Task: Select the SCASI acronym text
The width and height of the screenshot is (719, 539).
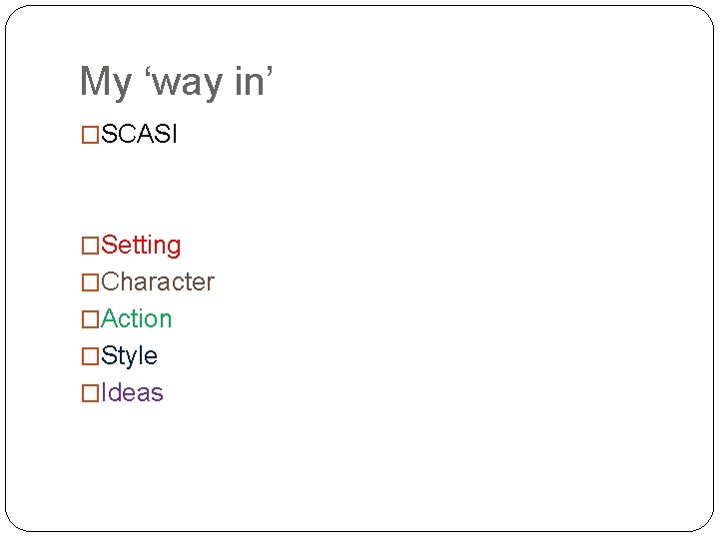Action: click(139, 135)
